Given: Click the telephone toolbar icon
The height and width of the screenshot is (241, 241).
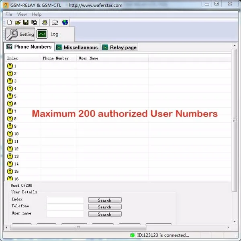Looking at the screenshot, I should coord(45,22).
